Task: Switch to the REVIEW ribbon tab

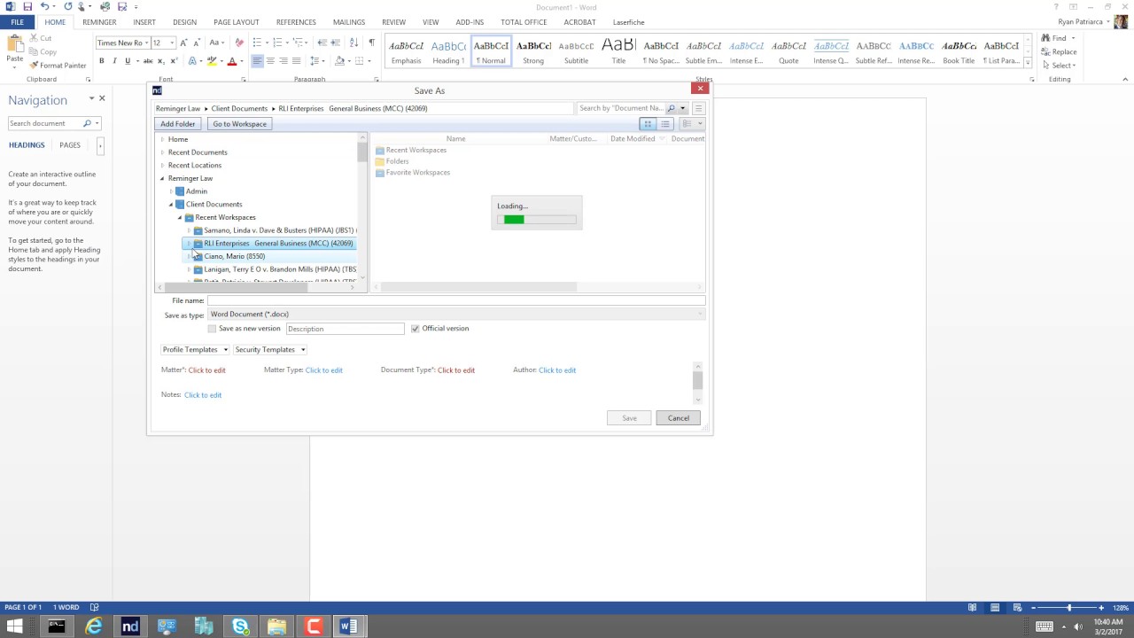Action: (x=393, y=22)
